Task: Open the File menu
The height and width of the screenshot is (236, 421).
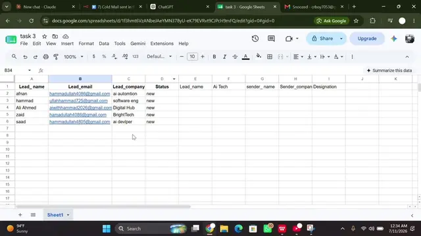Action: (x=24, y=43)
